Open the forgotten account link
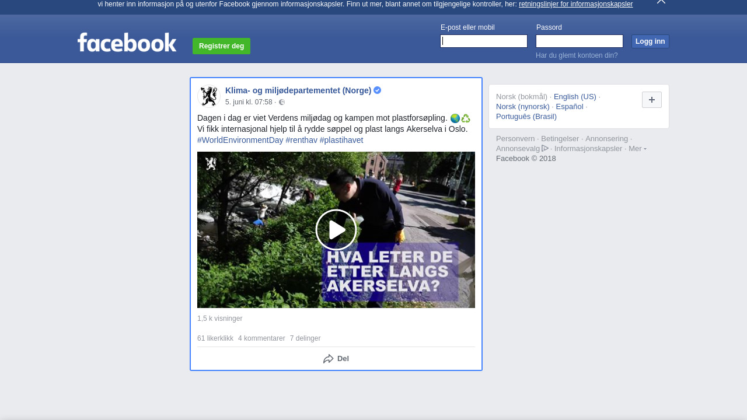 [577, 55]
